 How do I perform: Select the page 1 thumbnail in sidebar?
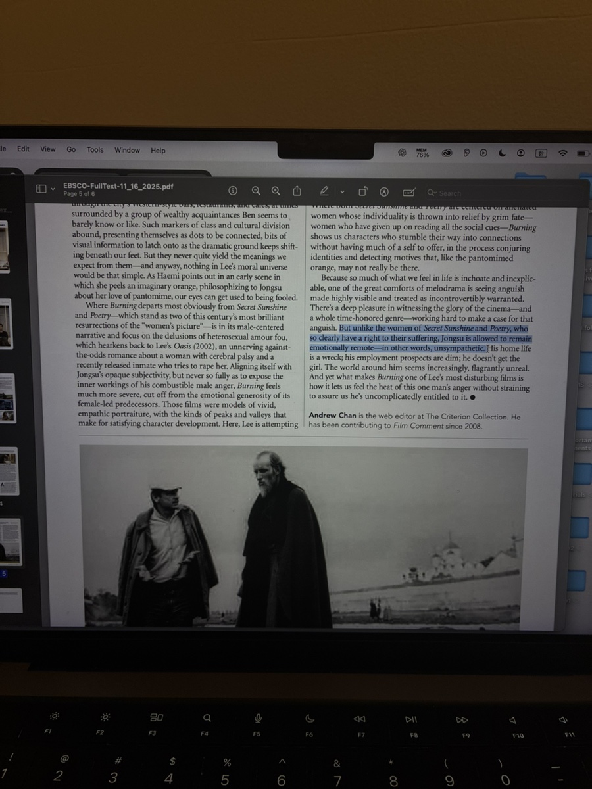(5, 247)
